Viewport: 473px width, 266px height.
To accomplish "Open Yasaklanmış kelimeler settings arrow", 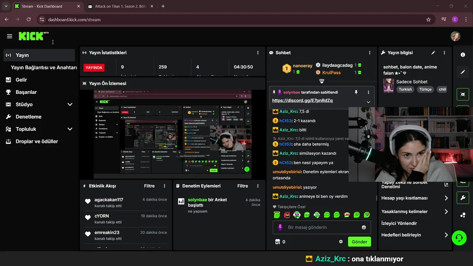I will point(446,212).
